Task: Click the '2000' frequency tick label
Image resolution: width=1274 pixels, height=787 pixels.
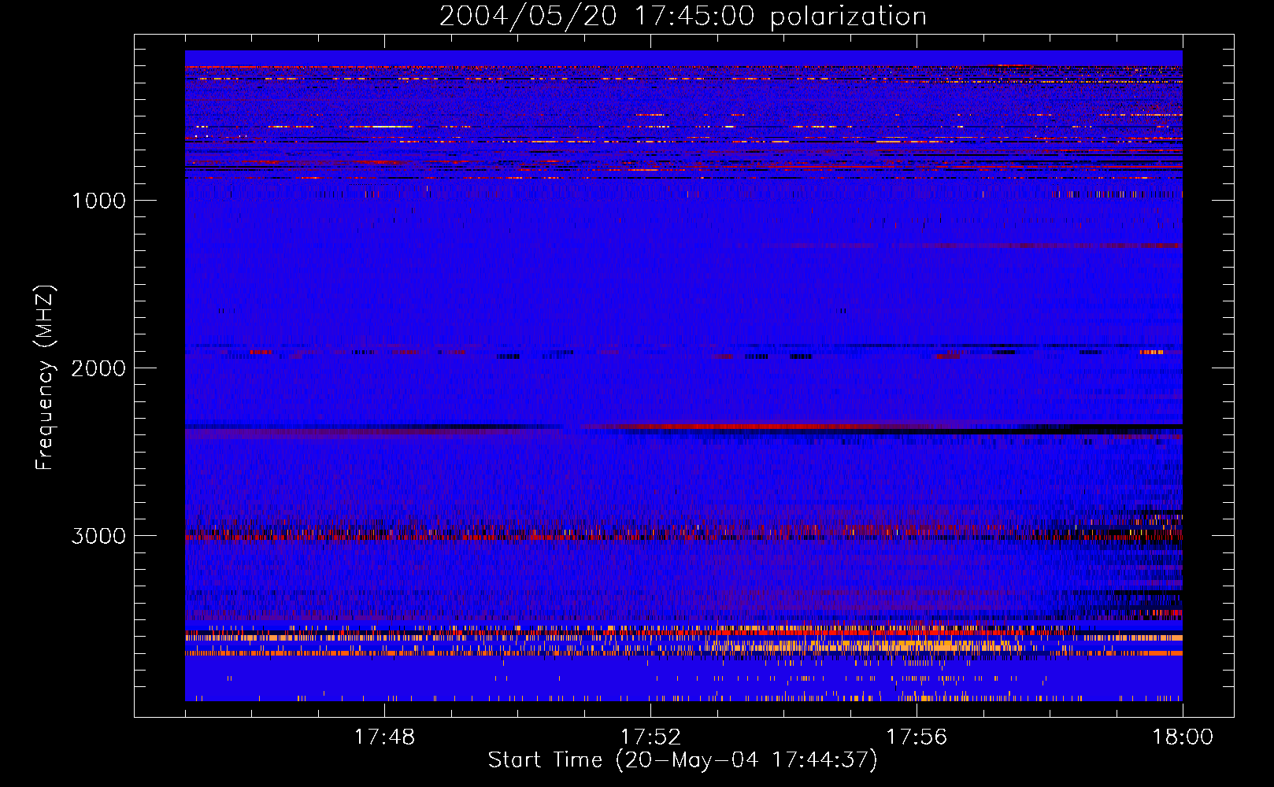Action: pos(98,368)
